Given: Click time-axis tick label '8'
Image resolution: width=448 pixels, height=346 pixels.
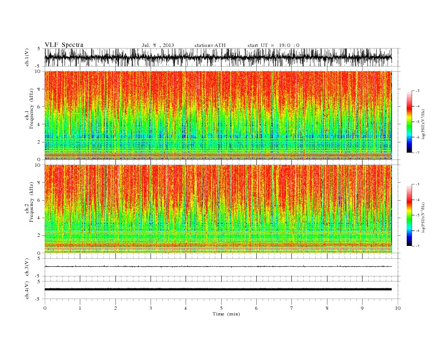Looking at the screenshot, I should (327, 308).
